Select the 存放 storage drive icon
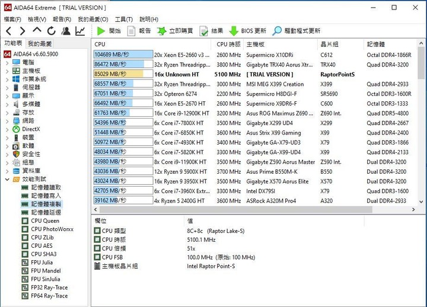 pyautogui.click(x=17, y=113)
